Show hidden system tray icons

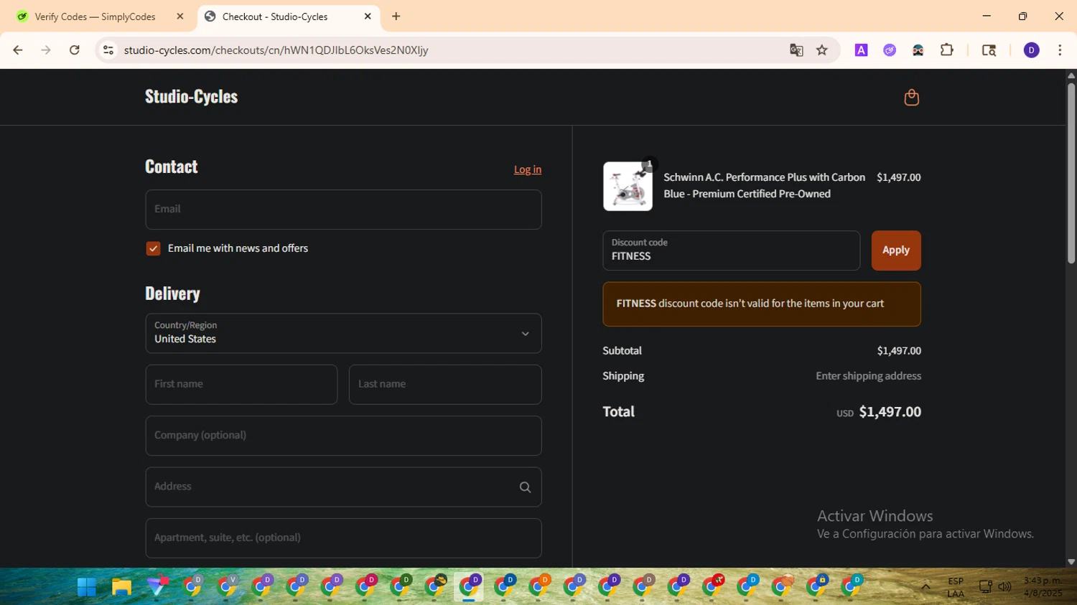coord(926,587)
